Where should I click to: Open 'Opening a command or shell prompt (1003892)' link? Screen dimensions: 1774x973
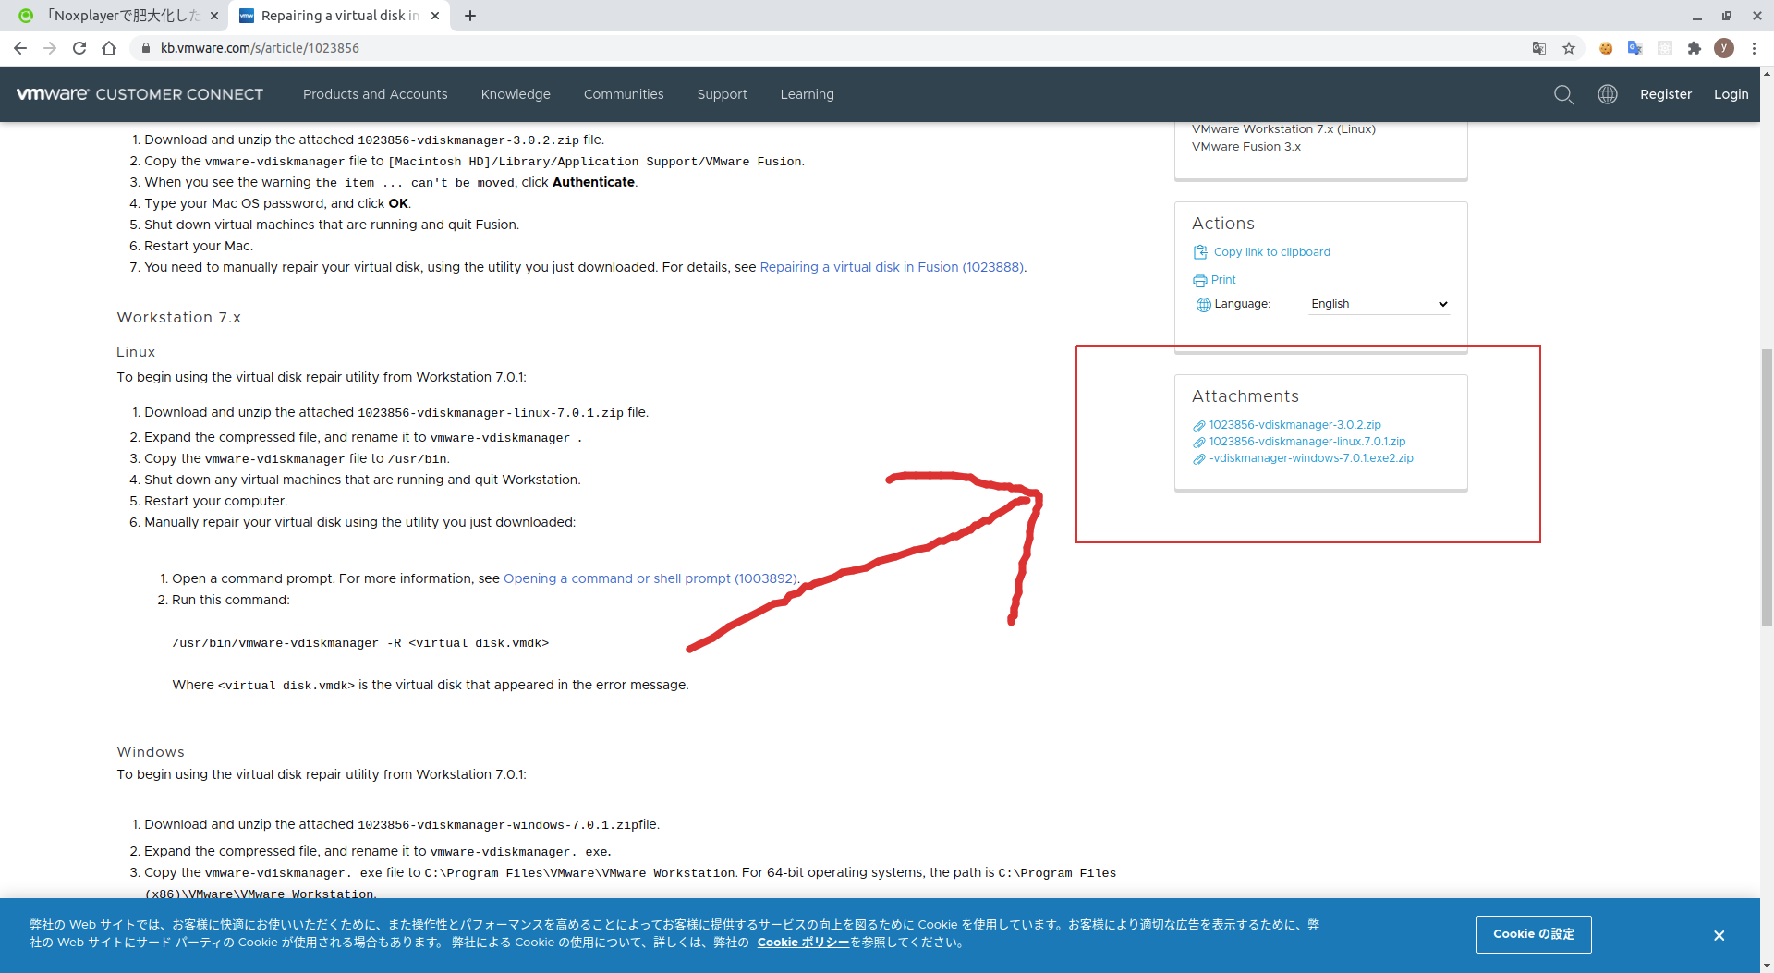coord(650,578)
